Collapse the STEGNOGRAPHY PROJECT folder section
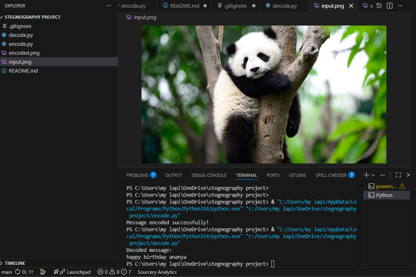This screenshot has height=277, width=416. [32, 17]
